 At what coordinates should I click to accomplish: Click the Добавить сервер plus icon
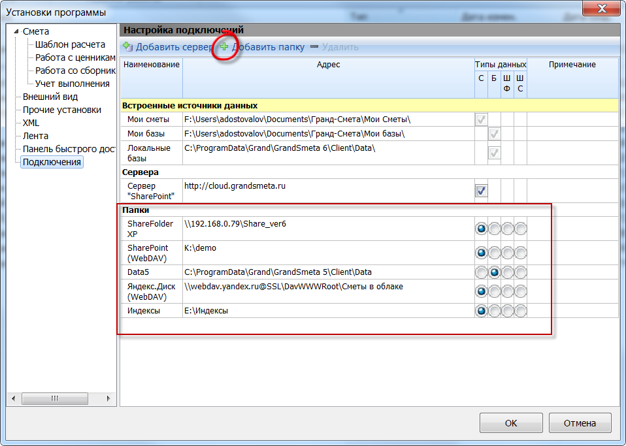pos(128,46)
